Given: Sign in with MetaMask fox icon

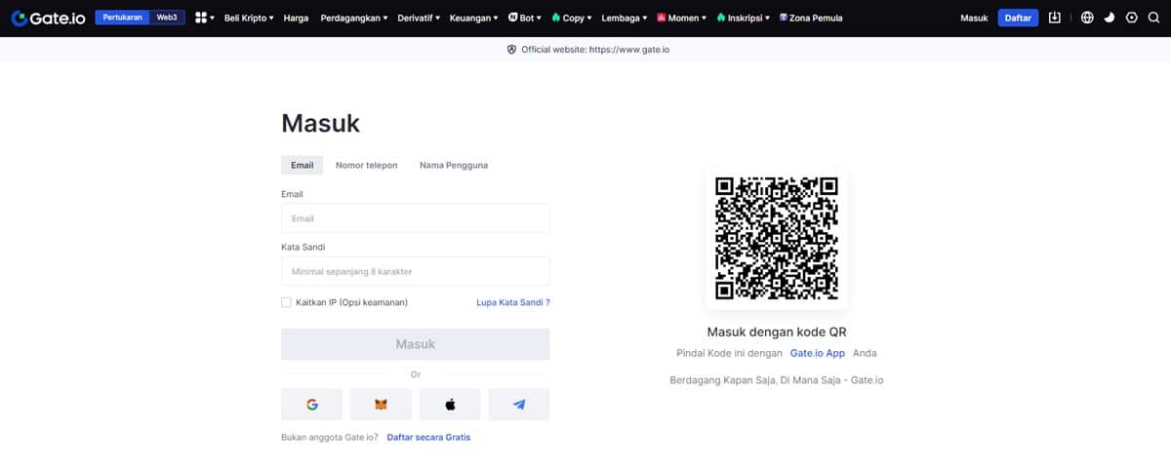Looking at the screenshot, I should pos(381,404).
